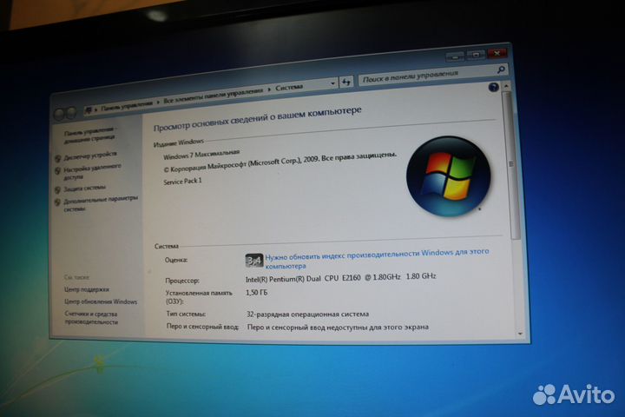Maximize the System window
Image resolution: width=625 pixels, height=417 pixels.
point(476,55)
